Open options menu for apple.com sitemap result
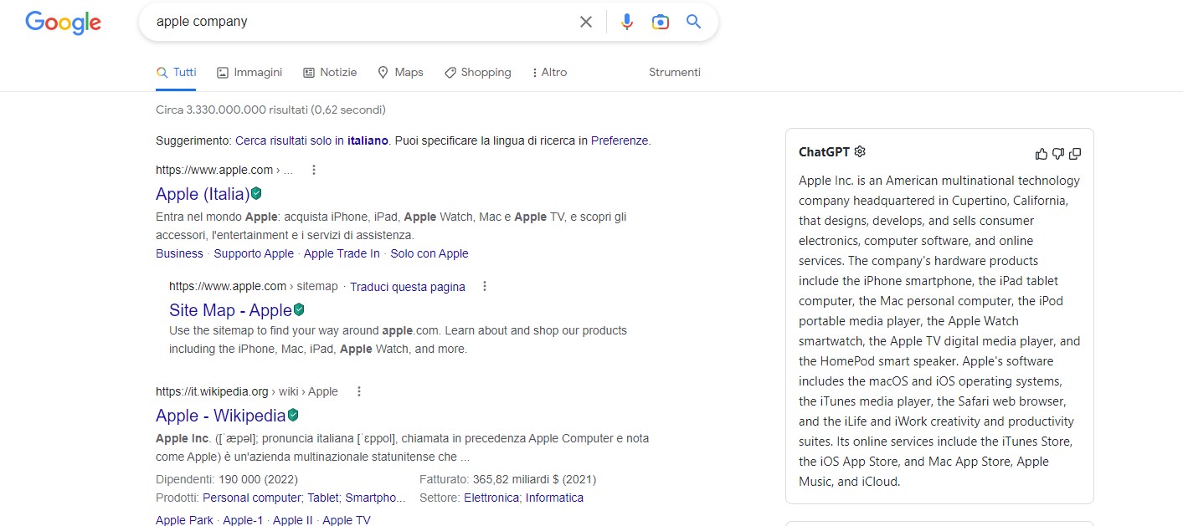The width and height of the screenshot is (1183, 526). 484,286
